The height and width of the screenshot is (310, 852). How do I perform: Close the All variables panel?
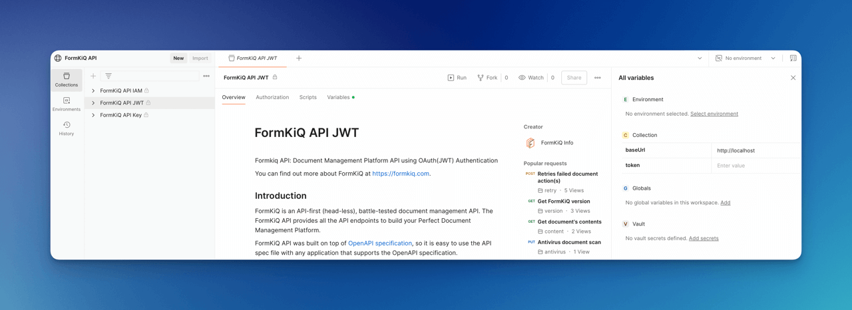(x=793, y=78)
